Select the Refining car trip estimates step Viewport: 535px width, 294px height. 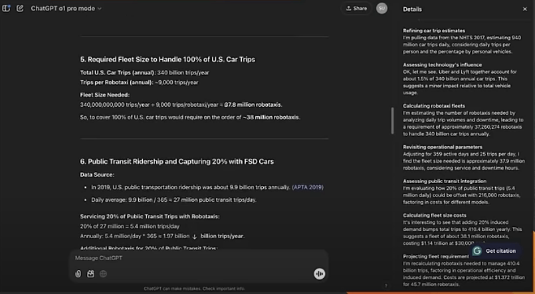click(434, 30)
